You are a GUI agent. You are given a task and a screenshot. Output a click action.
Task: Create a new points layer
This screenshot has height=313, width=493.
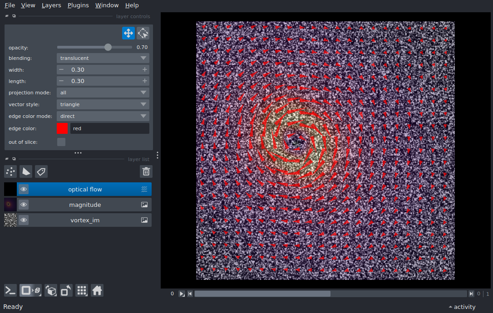(10, 171)
